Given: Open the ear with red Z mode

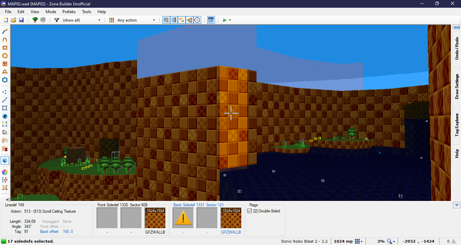Looking at the screenshot, I should (5, 148).
